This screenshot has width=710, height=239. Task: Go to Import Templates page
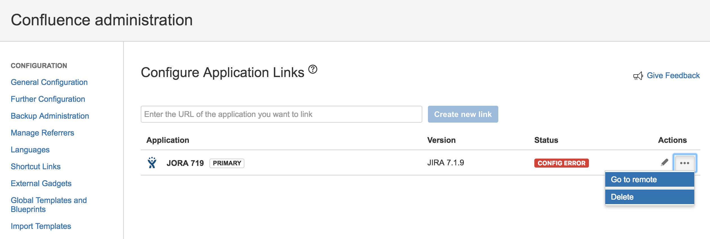pos(41,226)
